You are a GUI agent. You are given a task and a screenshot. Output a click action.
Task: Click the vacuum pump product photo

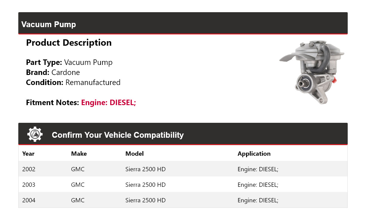click(x=312, y=72)
